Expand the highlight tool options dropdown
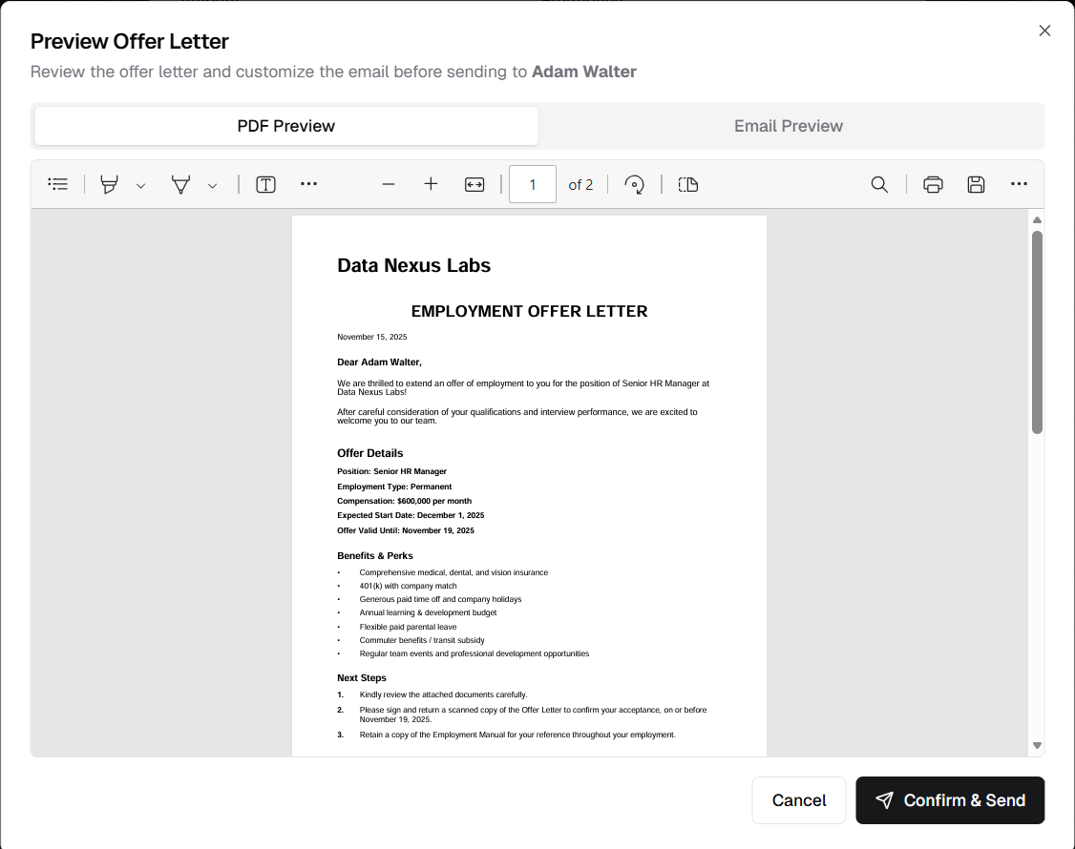The width and height of the screenshot is (1075, 849). click(140, 185)
